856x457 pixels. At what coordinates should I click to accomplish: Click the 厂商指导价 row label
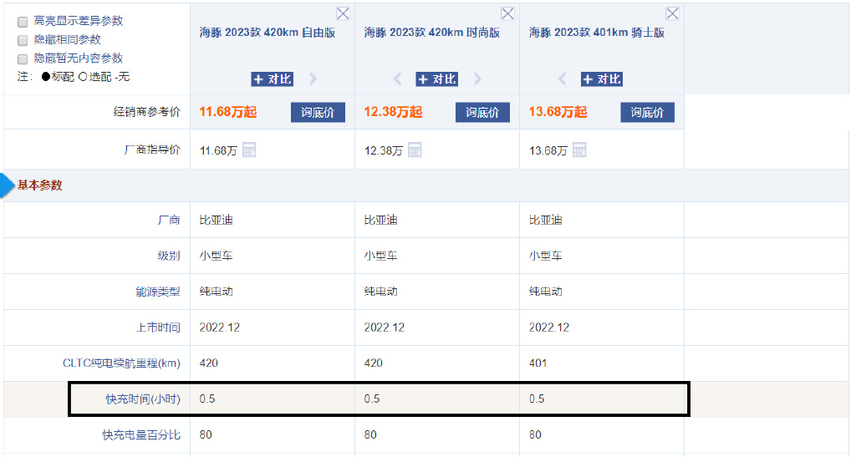(x=152, y=150)
